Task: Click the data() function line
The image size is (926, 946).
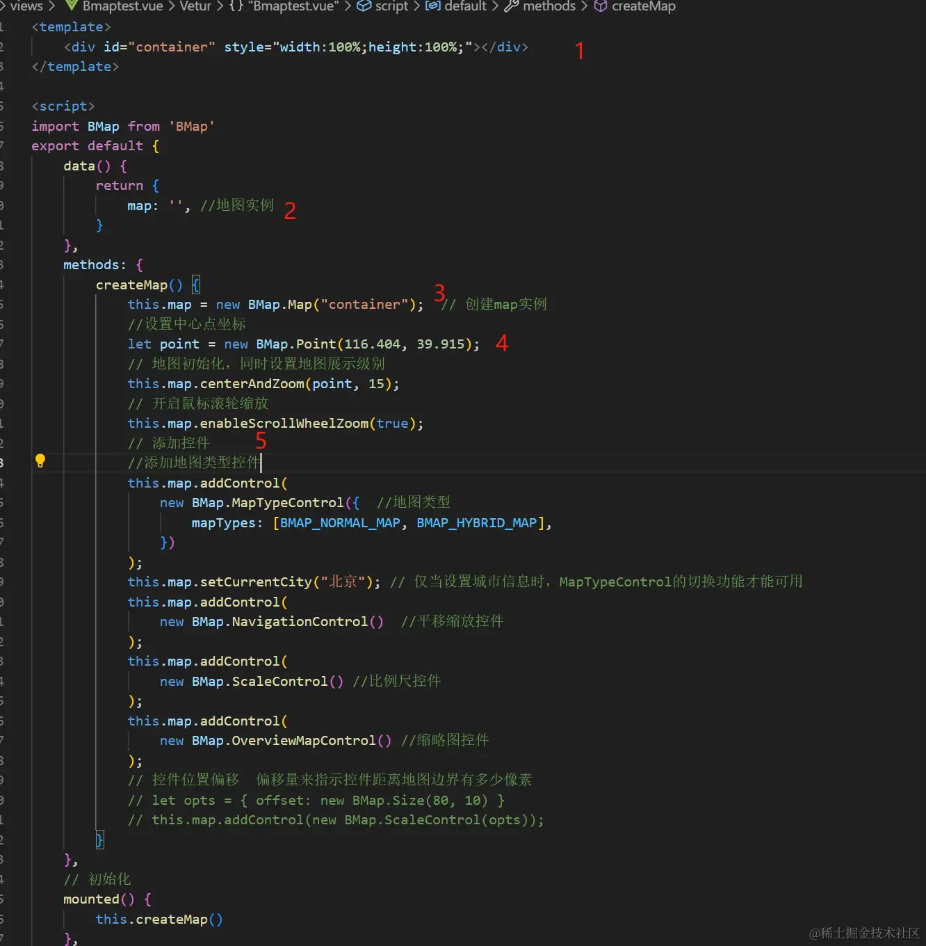Action: click(x=95, y=166)
